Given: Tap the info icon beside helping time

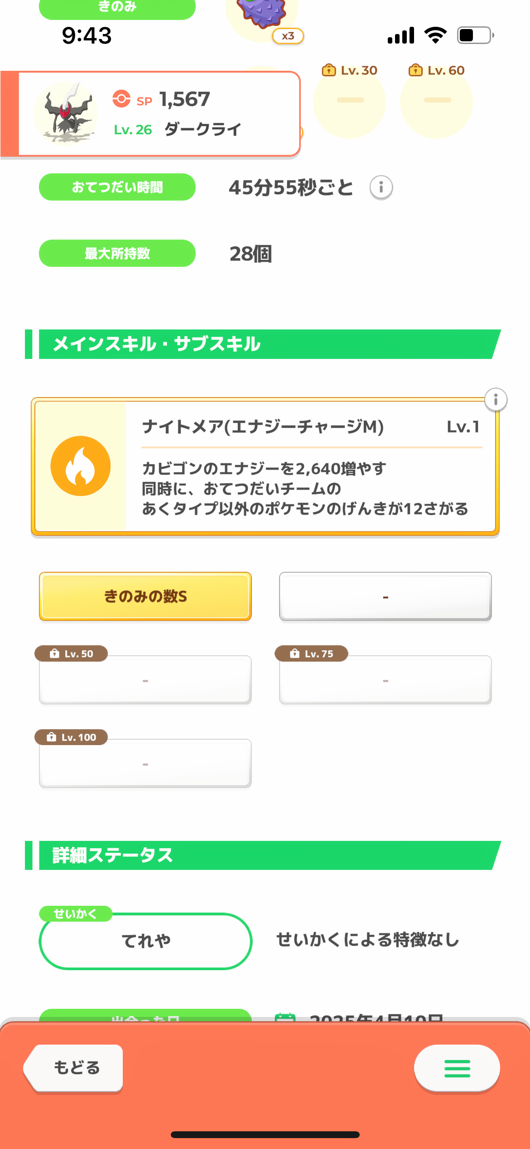Looking at the screenshot, I should 381,187.
